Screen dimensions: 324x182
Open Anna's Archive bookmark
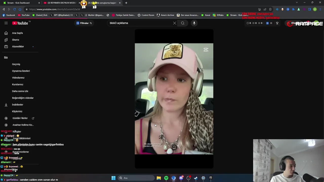(x=166, y=15)
